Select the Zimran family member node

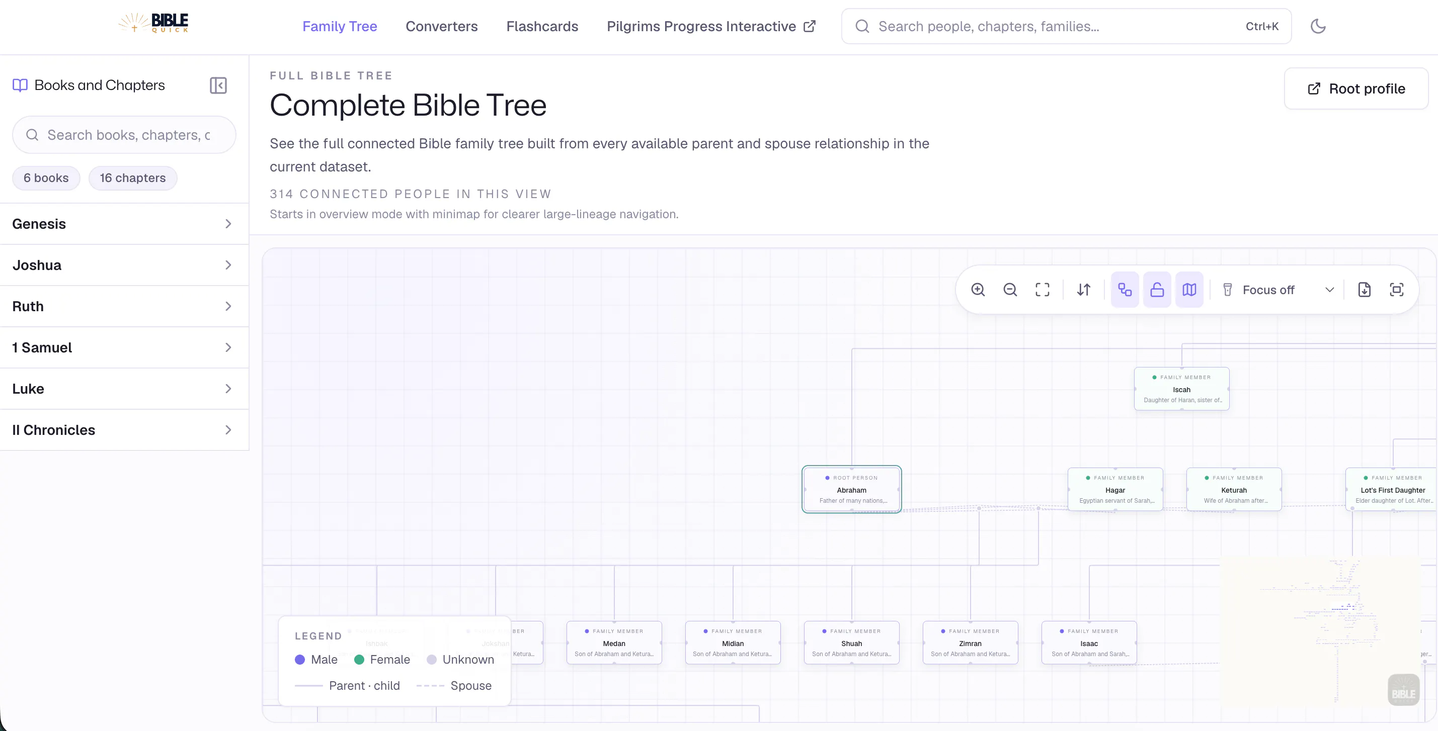click(x=970, y=643)
